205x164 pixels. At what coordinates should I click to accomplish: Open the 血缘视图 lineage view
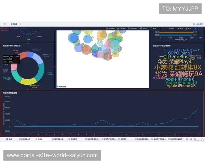197,24
